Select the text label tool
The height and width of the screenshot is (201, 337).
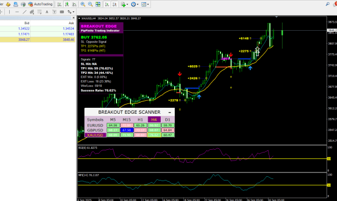tap(54, 12)
